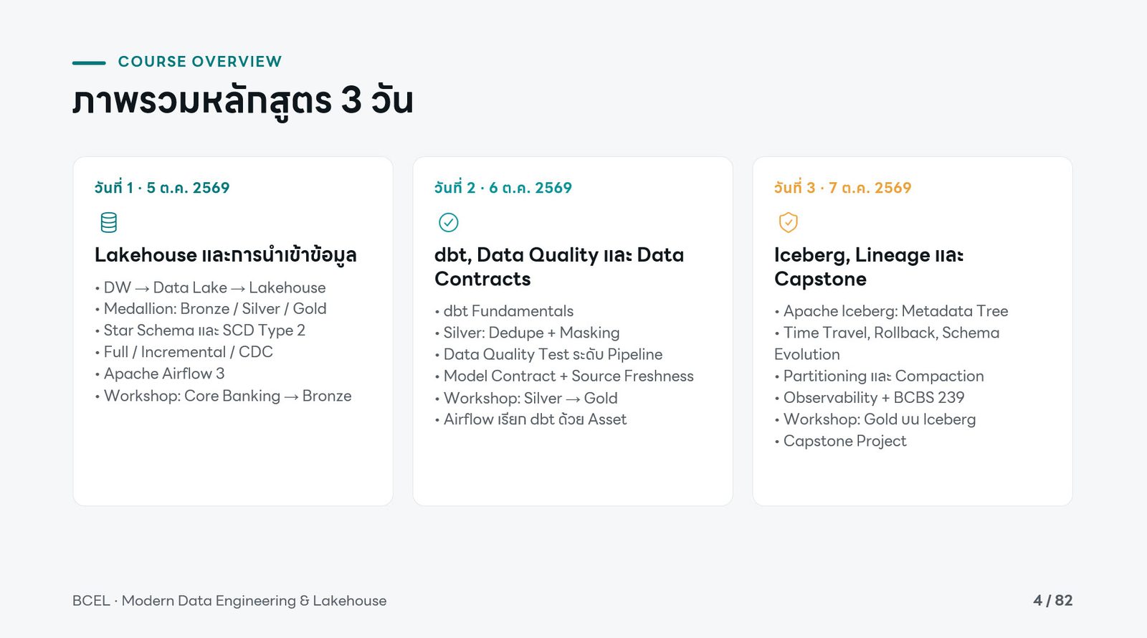Select the dbt, Data Quality heading
Viewport: 1147px width, 638px height.
point(559,267)
